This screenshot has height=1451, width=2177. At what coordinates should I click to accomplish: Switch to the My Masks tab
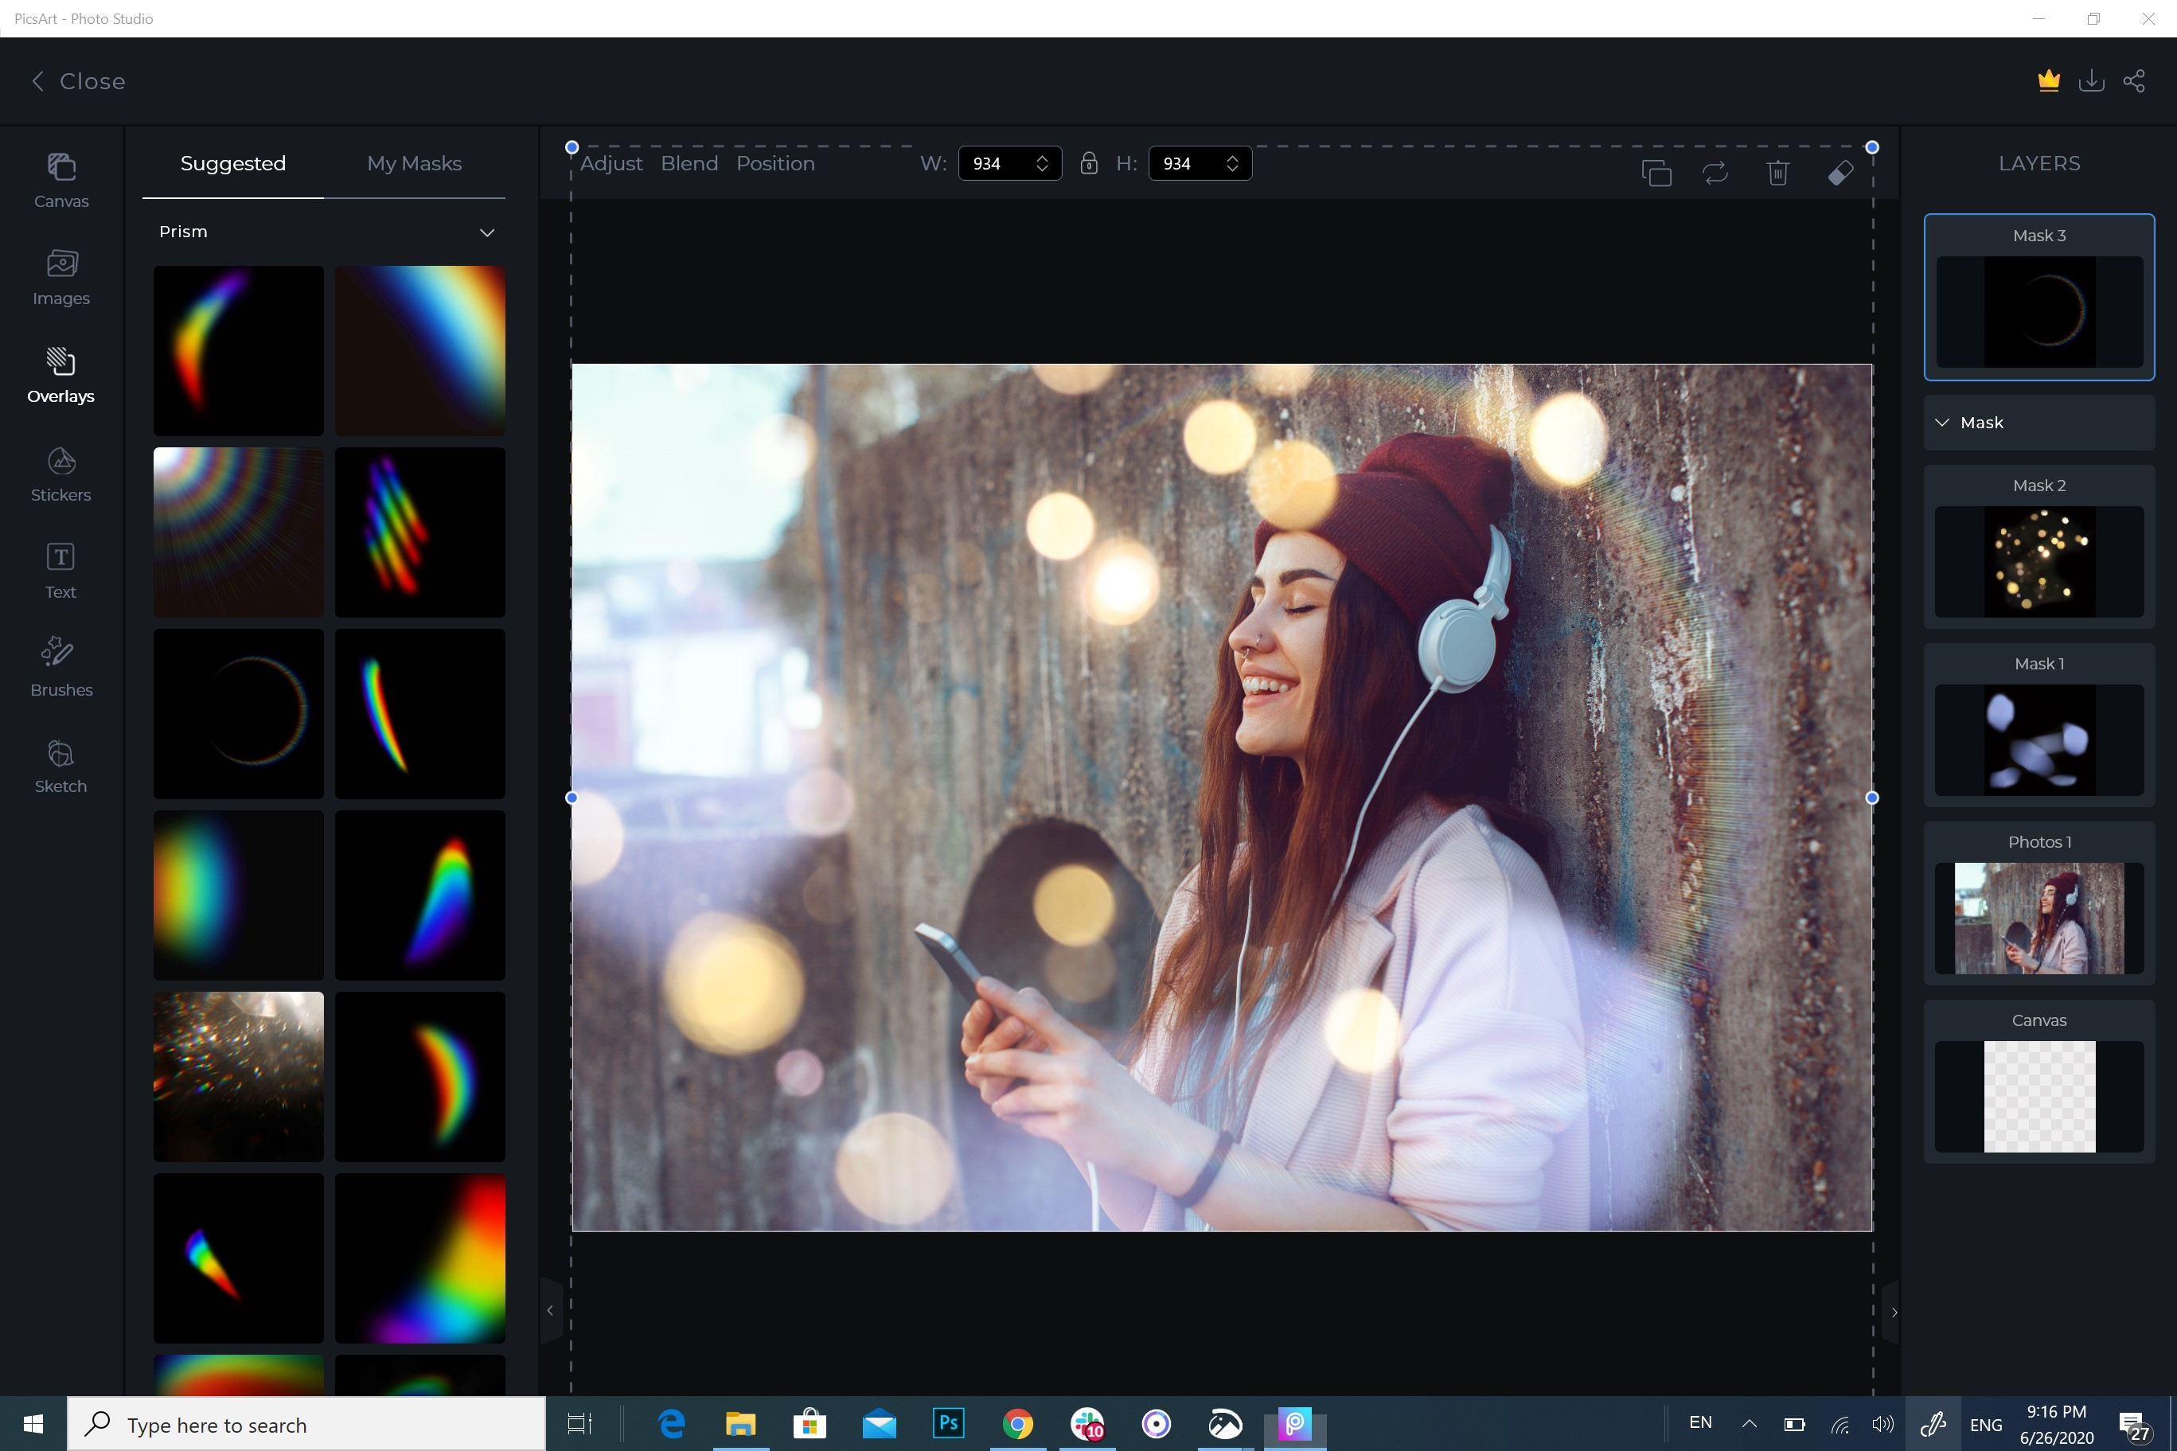pos(415,163)
